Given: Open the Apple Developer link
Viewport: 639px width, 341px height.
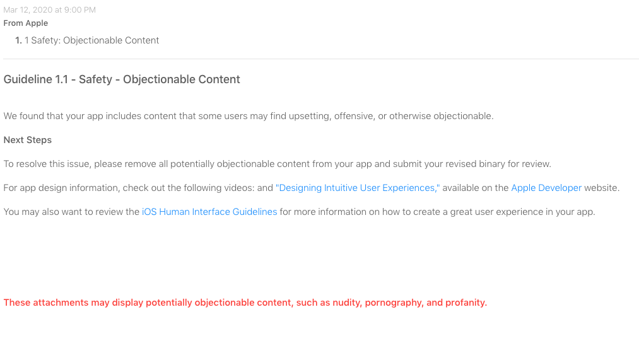Looking at the screenshot, I should [x=546, y=188].
